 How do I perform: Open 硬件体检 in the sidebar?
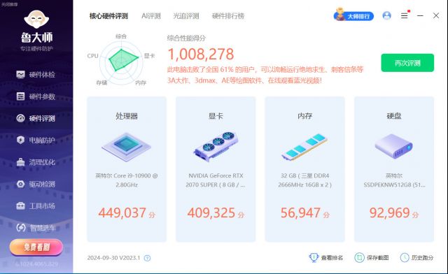click(x=36, y=75)
